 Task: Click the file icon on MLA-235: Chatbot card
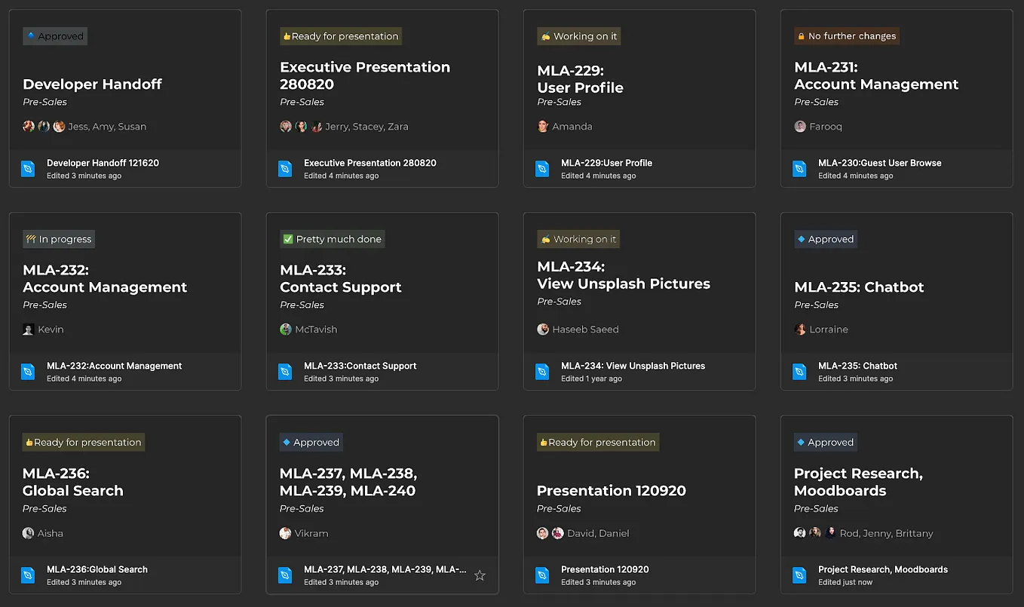coord(799,371)
